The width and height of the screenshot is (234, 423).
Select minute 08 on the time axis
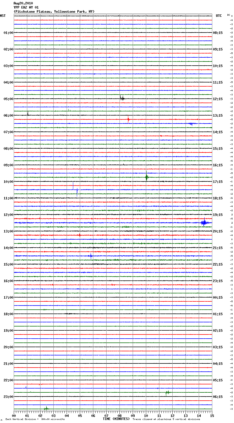120,415
